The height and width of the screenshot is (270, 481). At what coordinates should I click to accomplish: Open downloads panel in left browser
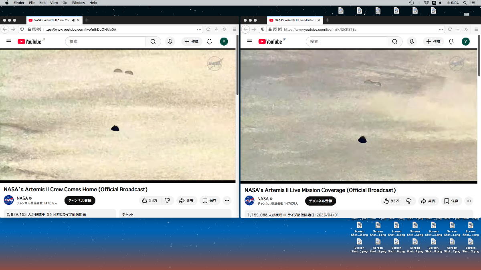click(x=216, y=29)
